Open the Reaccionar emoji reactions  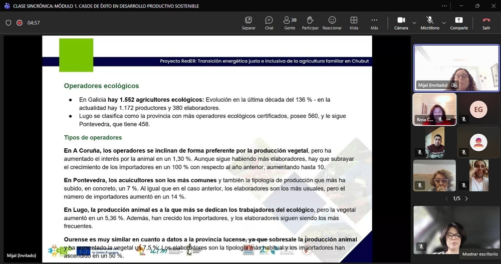click(x=332, y=23)
